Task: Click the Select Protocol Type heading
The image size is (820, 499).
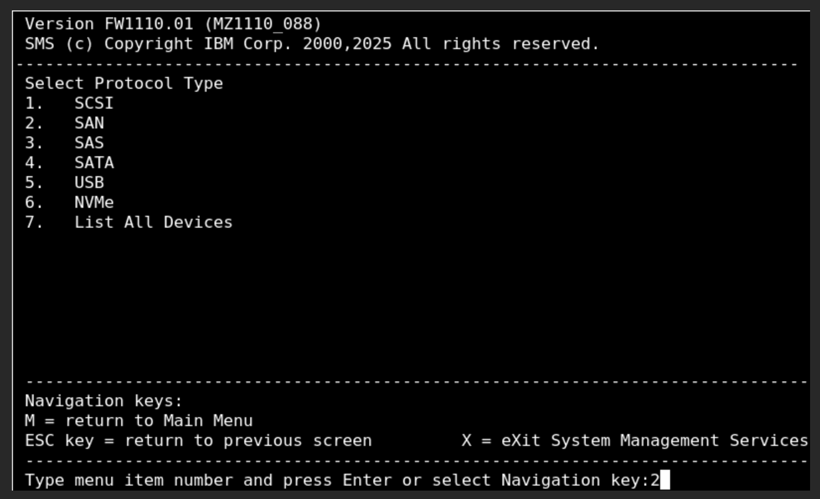Action: [124, 83]
